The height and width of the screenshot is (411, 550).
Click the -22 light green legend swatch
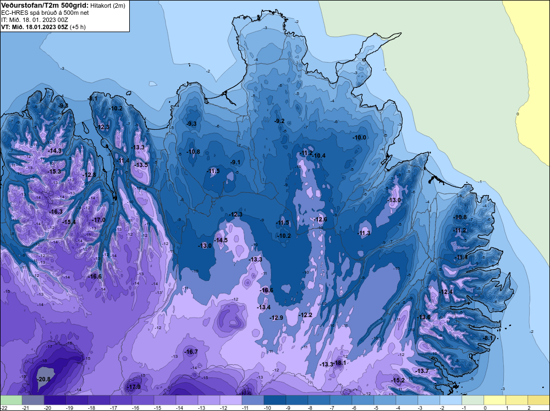[11, 400]
